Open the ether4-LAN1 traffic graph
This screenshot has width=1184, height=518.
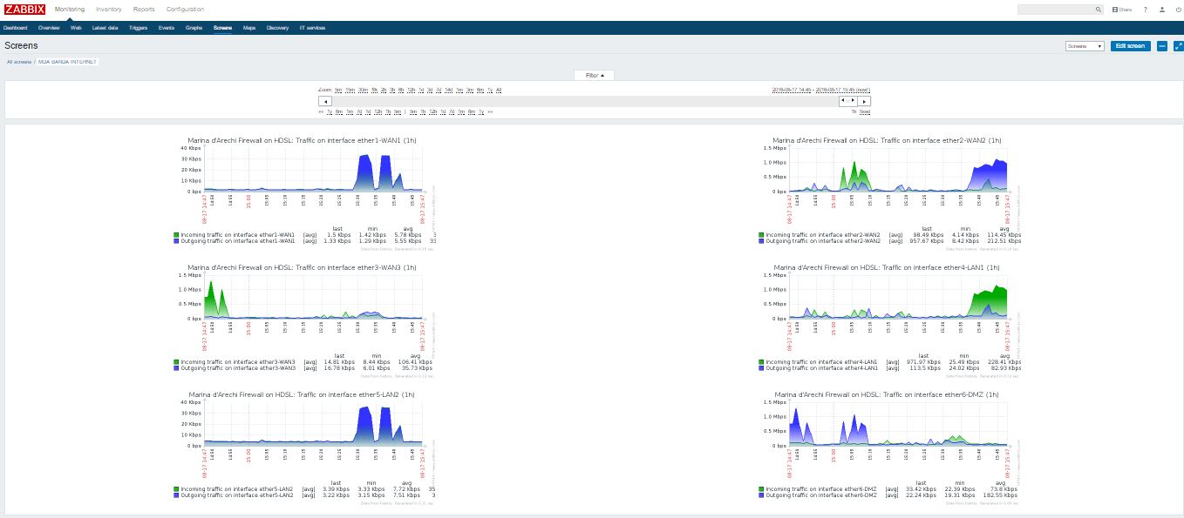[x=889, y=319]
